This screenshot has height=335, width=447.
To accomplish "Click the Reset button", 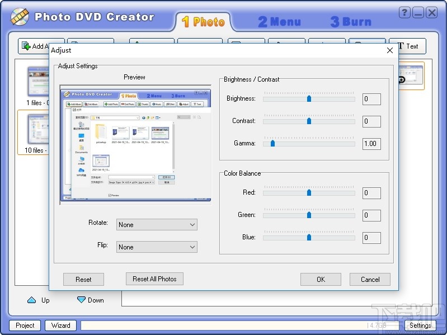I will click(x=83, y=280).
